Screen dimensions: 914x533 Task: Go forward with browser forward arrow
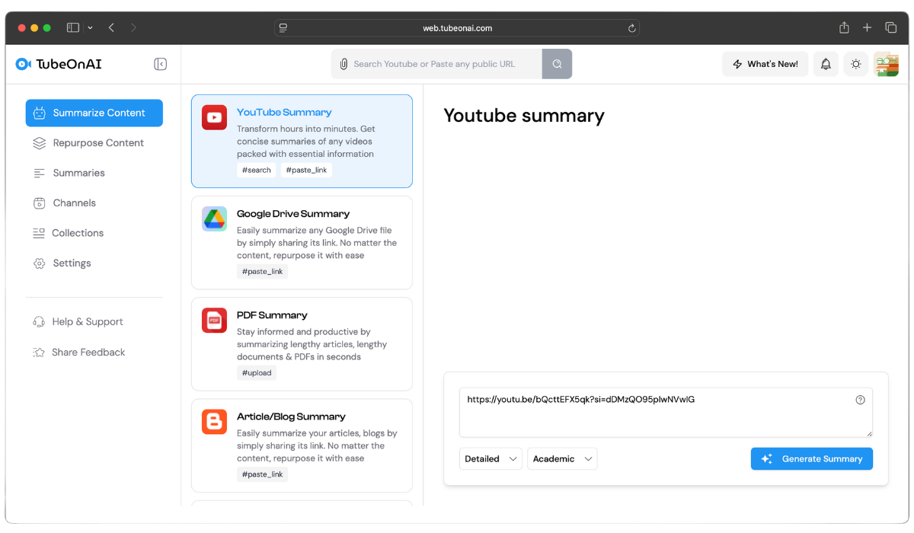[x=134, y=27]
